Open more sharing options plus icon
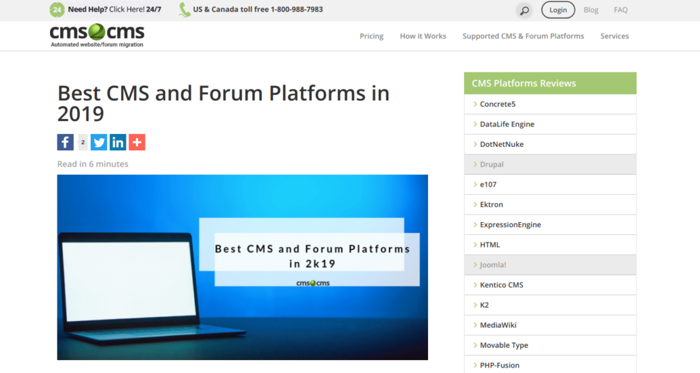This screenshot has height=373, width=700. pyautogui.click(x=137, y=142)
